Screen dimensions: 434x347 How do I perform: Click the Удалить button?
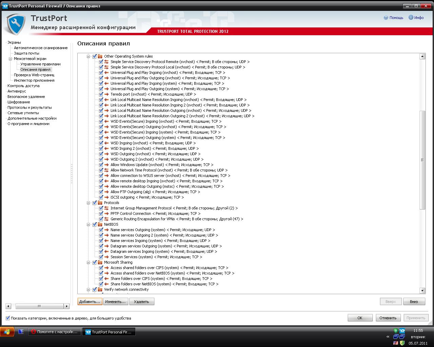tap(141, 302)
